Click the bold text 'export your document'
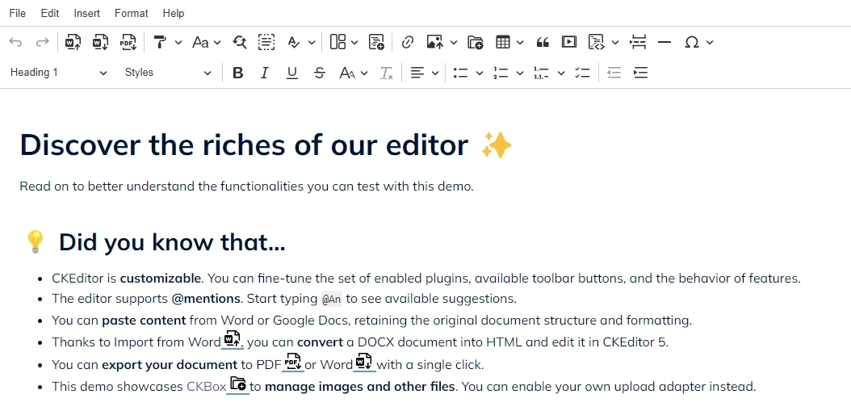851x411 pixels. tap(170, 365)
